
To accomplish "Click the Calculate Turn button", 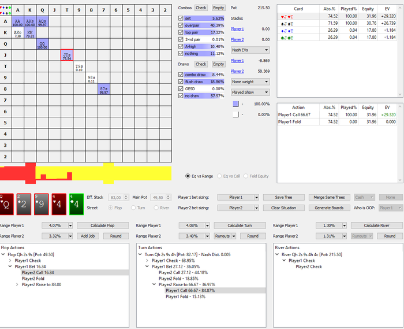I will (x=240, y=226).
